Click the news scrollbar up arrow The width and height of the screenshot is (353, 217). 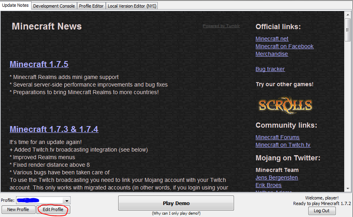point(348,15)
